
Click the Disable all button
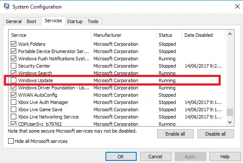(216, 134)
